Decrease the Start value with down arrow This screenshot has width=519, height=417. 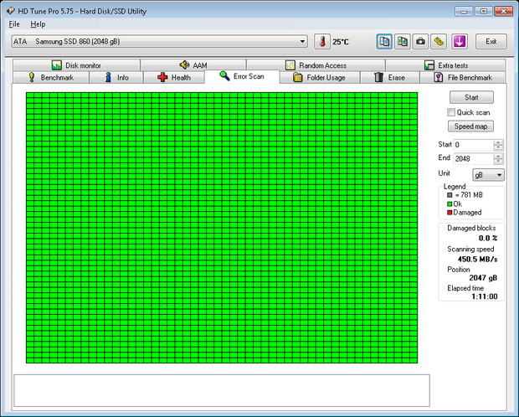tap(498, 147)
